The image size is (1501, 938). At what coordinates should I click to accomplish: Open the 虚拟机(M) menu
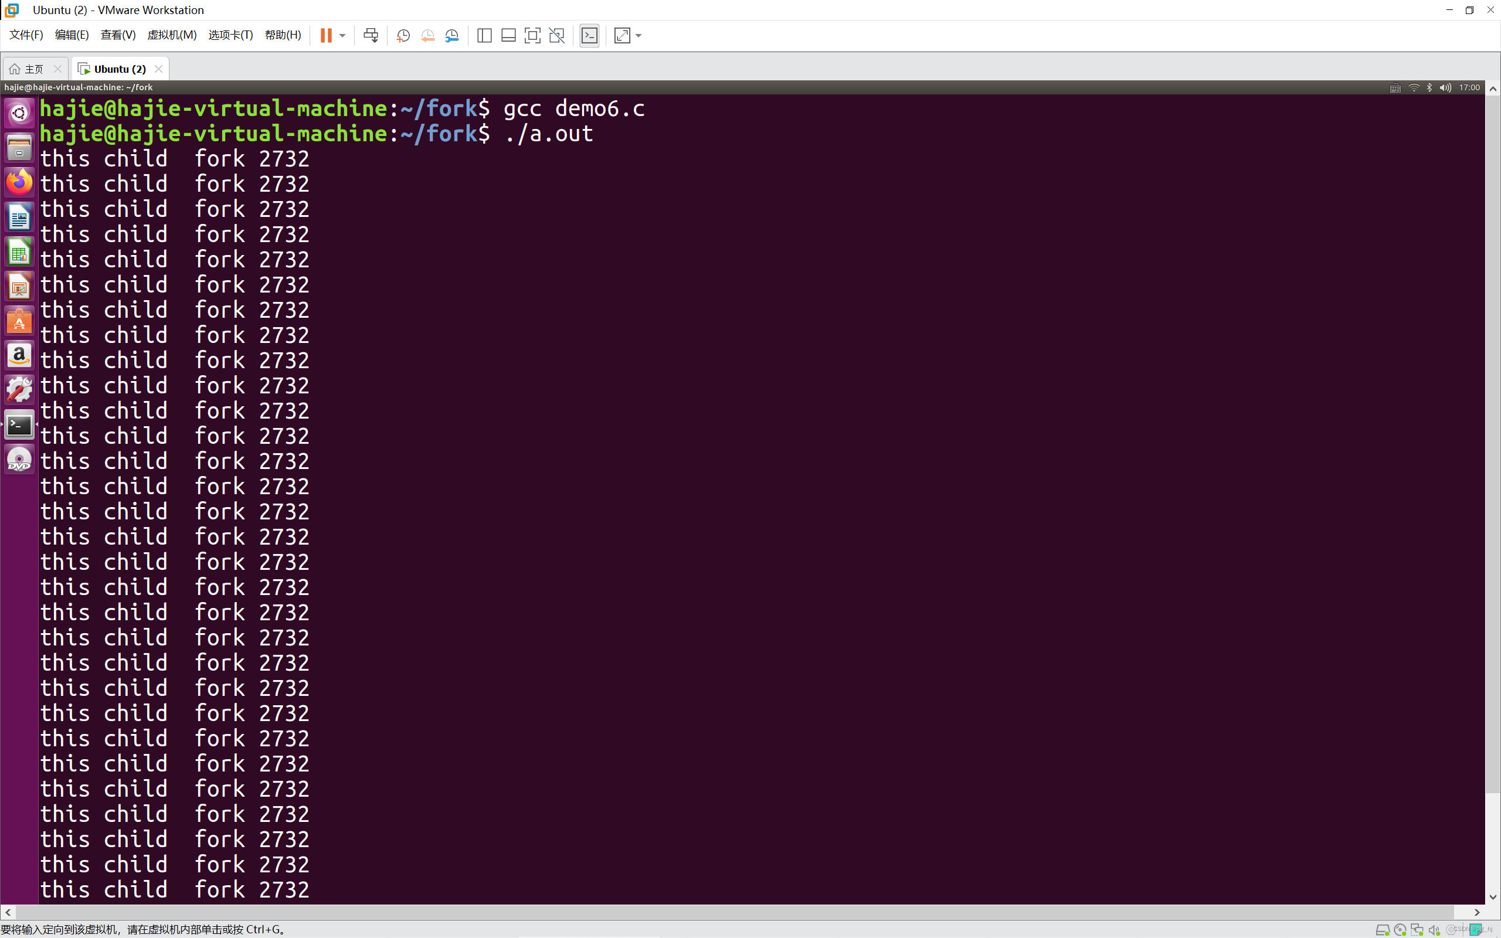(172, 35)
